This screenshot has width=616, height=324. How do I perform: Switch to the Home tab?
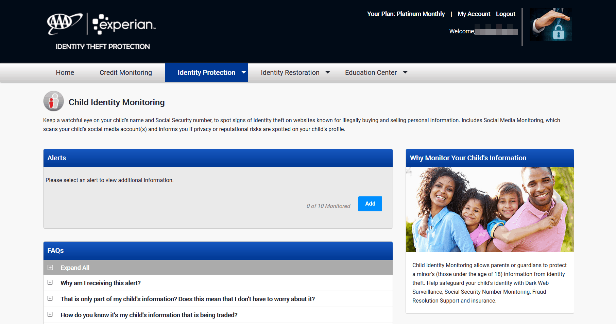point(65,72)
